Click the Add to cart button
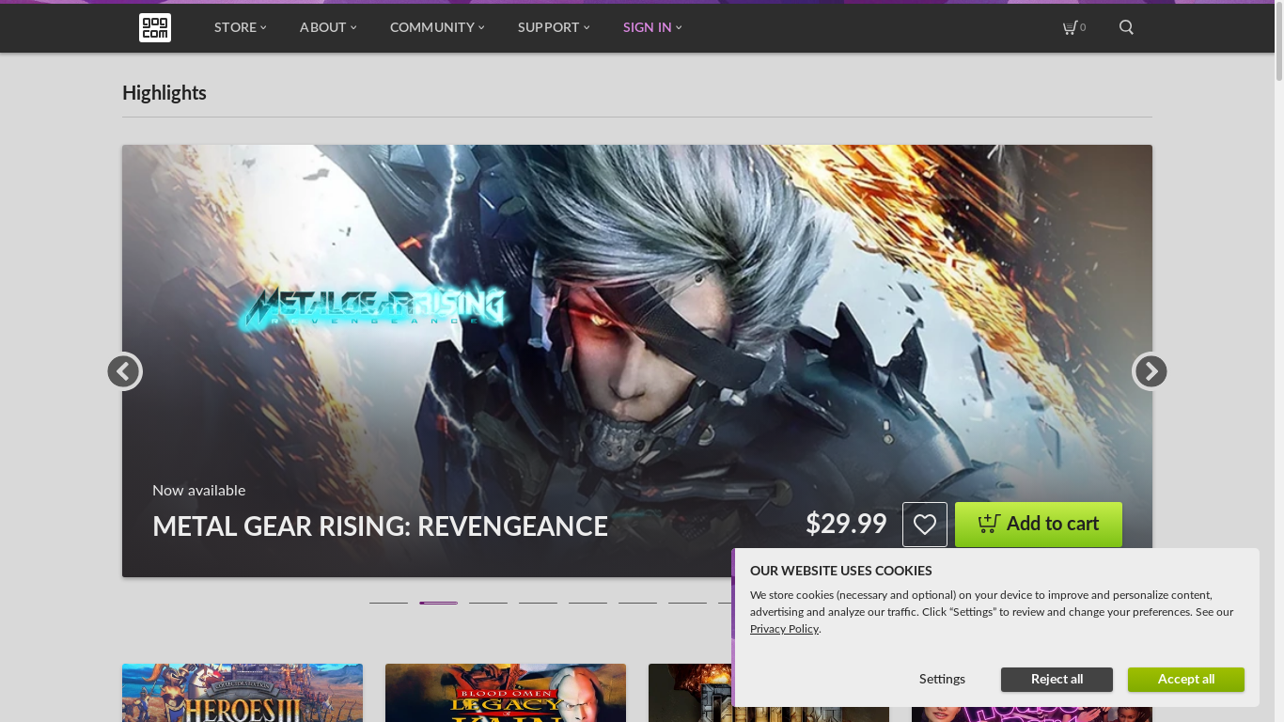The width and height of the screenshot is (1284, 722). (1039, 525)
